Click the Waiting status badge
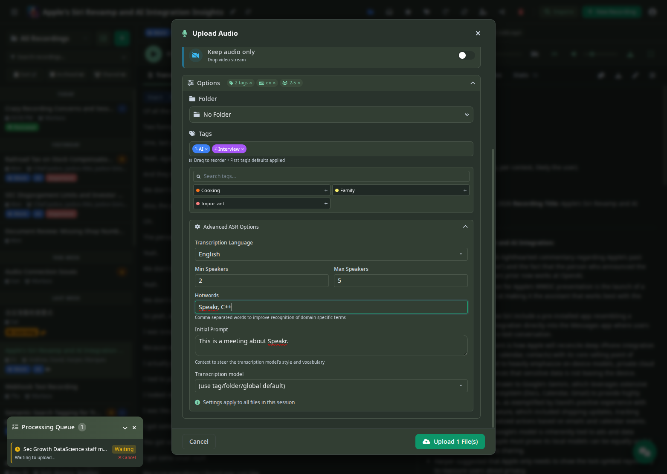 pyautogui.click(x=124, y=449)
